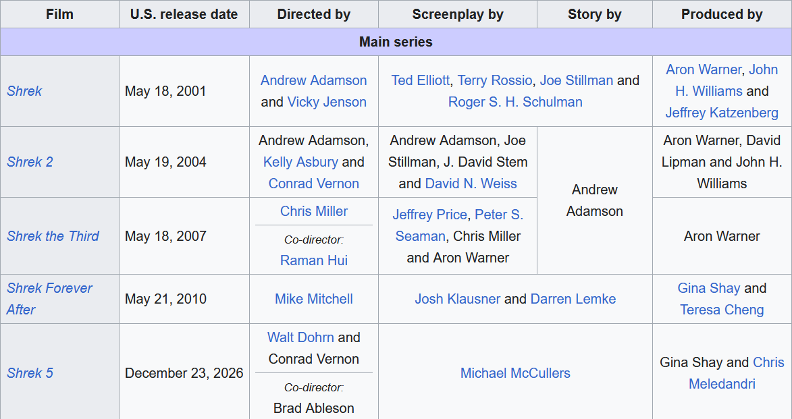Click the Mike Mitchell link
Screen dimensions: 792x419
coord(314,299)
